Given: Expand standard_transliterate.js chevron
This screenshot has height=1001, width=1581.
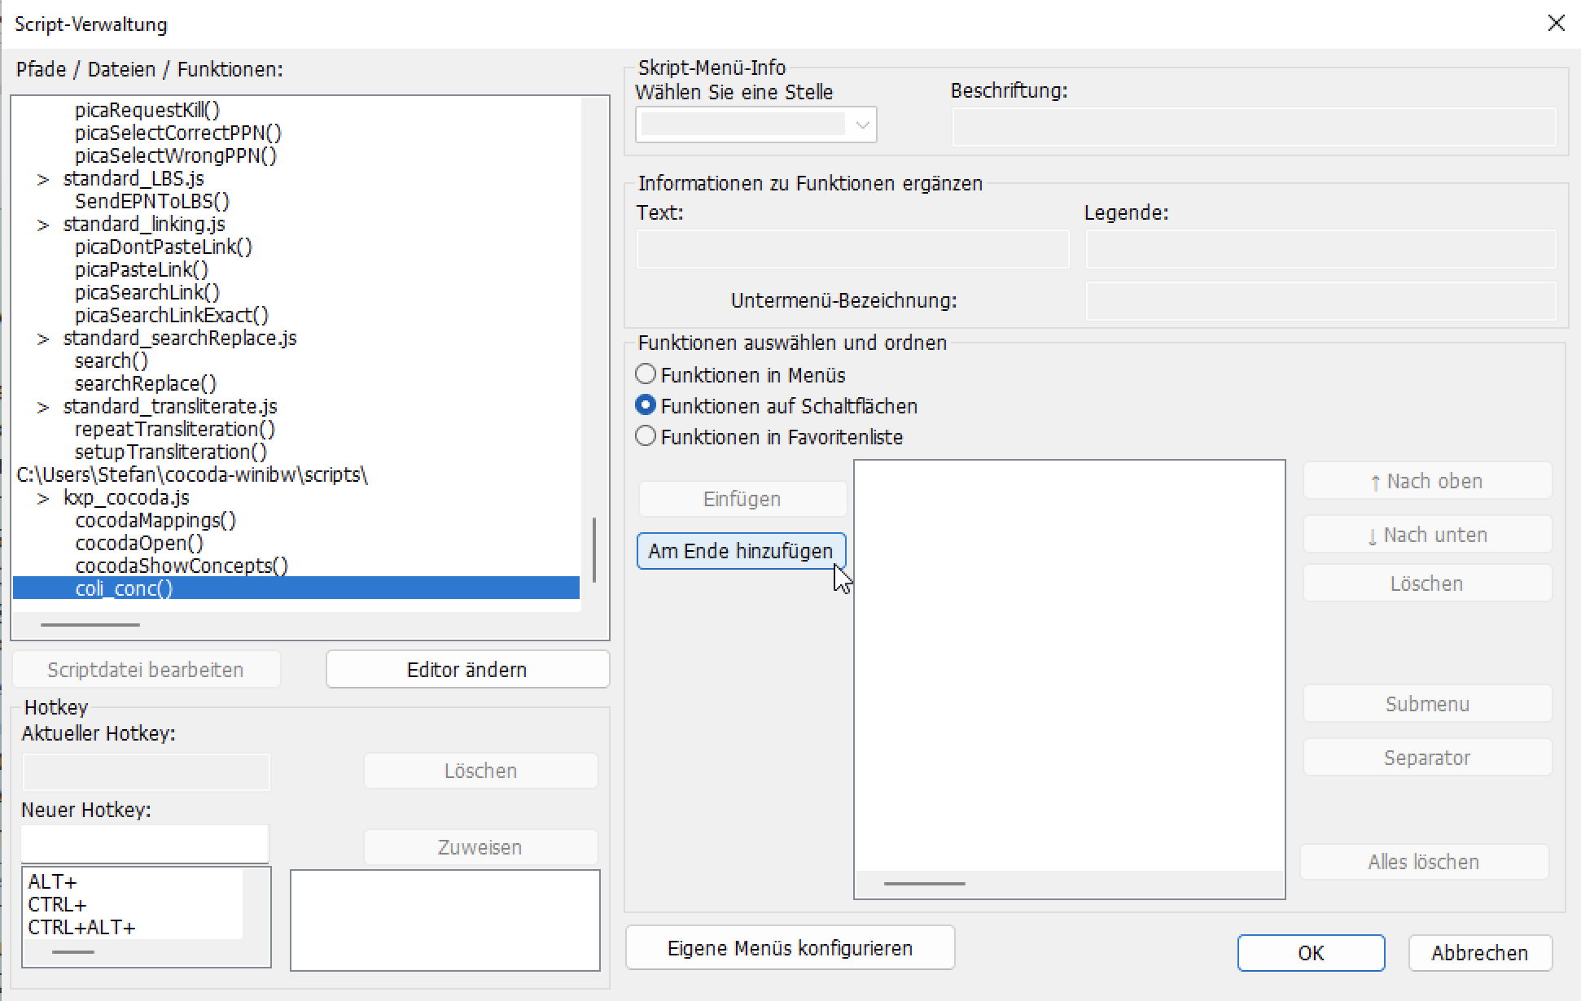Looking at the screenshot, I should coord(43,407).
